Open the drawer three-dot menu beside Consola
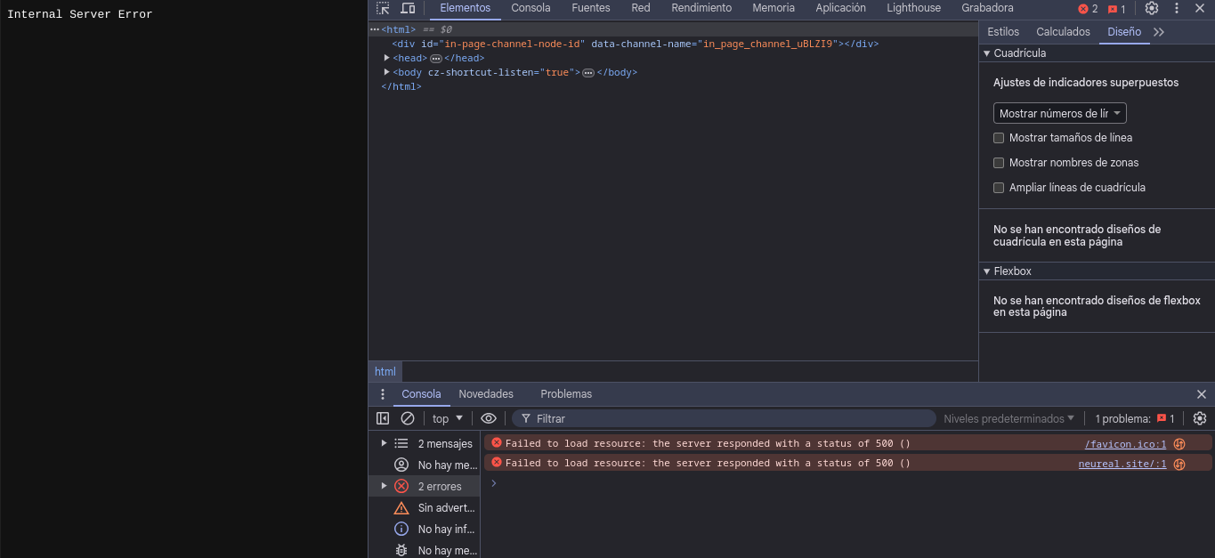 [383, 394]
